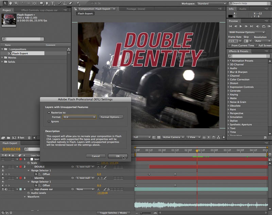Open the Format dropdown showing FLV
The height and width of the screenshot is (215, 272).
click(79, 117)
